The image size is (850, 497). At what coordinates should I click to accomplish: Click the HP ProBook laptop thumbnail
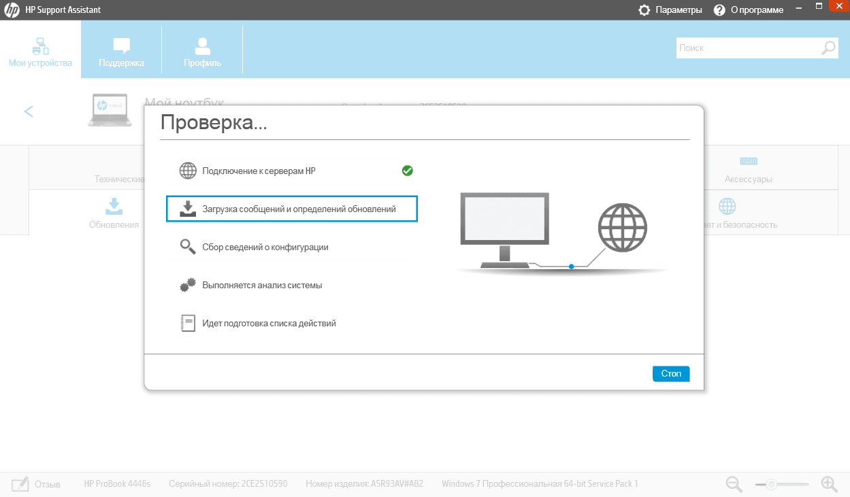click(x=110, y=112)
